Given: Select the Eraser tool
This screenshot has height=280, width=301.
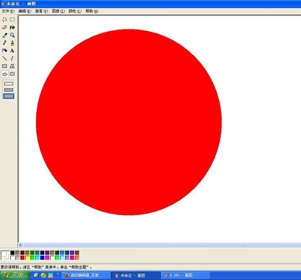Looking at the screenshot, I should 4,27.
